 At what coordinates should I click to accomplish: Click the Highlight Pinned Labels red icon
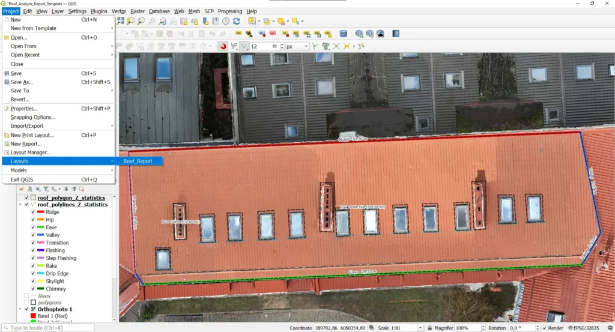pyautogui.click(x=272, y=34)
